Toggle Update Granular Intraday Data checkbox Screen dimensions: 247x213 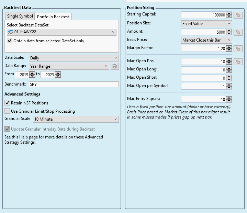[7, 129]
